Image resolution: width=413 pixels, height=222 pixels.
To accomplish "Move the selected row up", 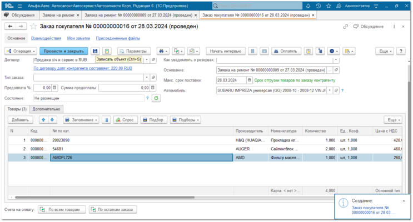I will [43, 120].
